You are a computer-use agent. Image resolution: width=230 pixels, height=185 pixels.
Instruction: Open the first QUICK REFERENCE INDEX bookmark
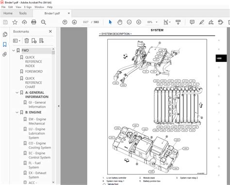coord(33,61)
